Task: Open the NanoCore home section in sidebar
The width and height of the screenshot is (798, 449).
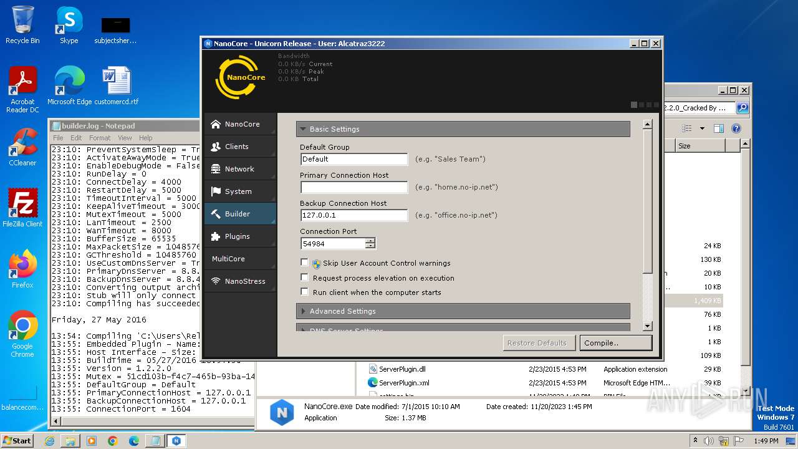Action: coord(240,124)
